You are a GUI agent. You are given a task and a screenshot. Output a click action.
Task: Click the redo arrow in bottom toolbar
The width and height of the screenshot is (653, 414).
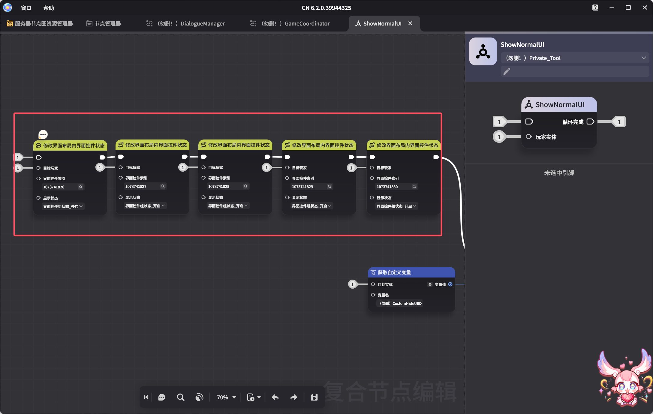(293, 397)
